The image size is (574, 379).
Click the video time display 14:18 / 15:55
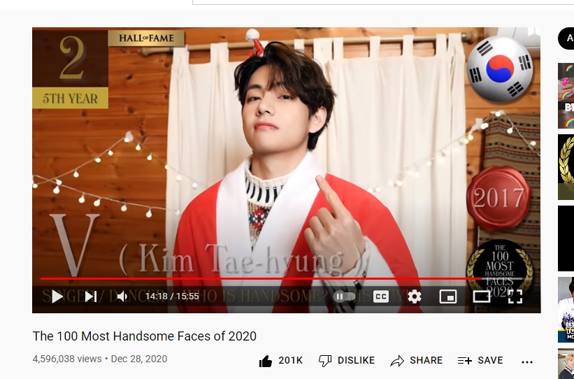172,296
